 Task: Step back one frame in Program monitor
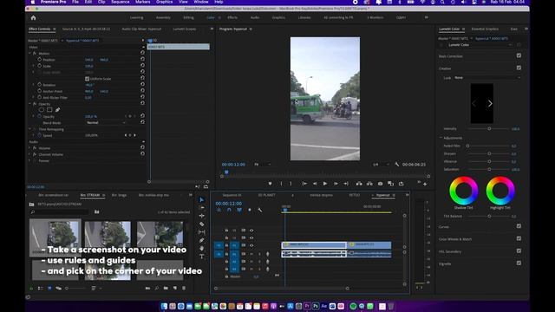[x=315, y=184]
